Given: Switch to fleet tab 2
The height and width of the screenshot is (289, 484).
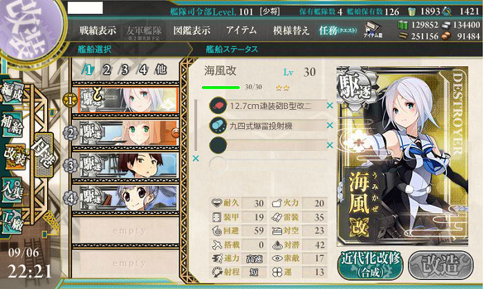Looking at the screenshot, I should tap(106, 70).
